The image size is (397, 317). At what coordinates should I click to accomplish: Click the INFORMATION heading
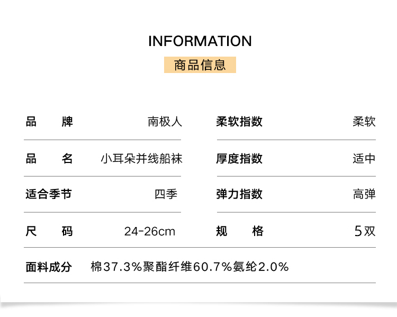[200, 41]
